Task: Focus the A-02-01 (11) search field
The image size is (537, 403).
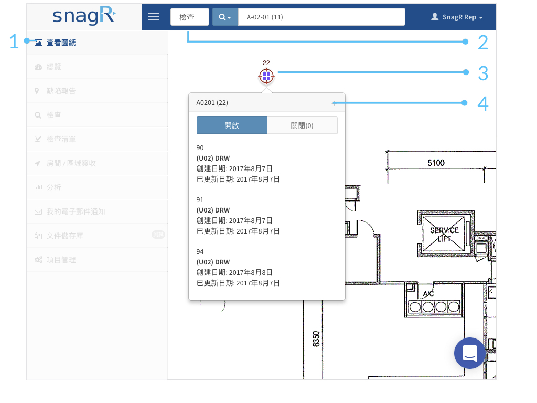Action: (321, 17)
